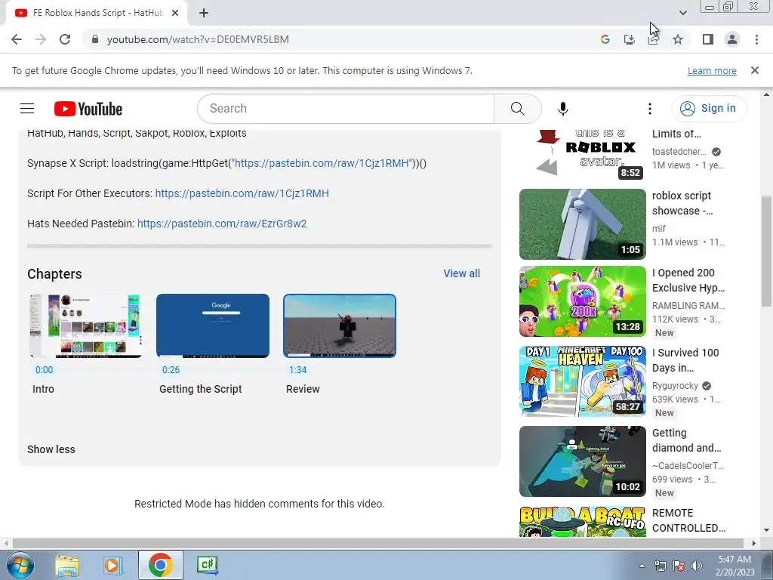This screenshot has height=580, width=773.
Task: Open the media player taskbar icon
Action: coord(113,565)
